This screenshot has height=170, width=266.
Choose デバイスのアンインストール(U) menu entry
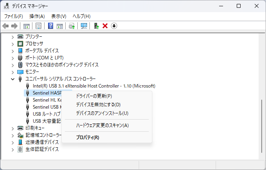102,113
